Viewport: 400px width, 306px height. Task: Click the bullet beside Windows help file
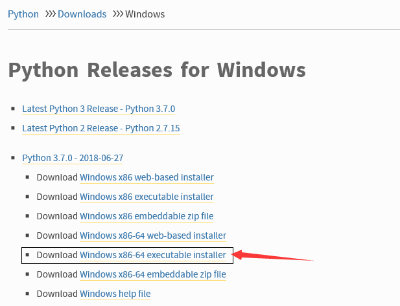pos(27,294)
